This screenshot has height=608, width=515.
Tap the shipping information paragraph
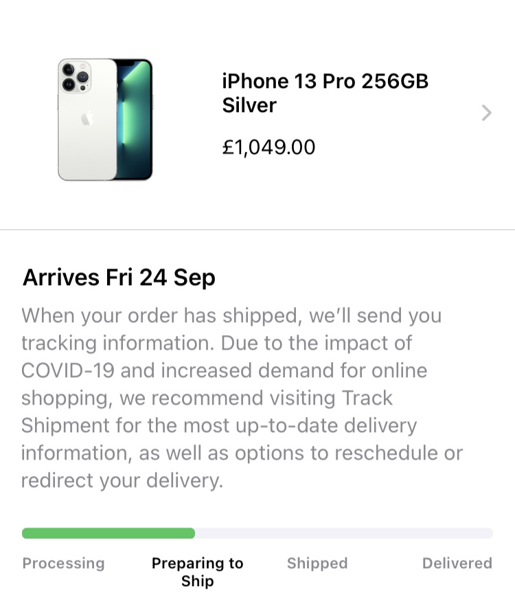click(242, 398)
